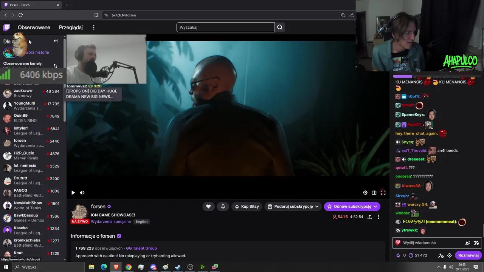Open the 7TV emote menu
The height and width of the screenshot is (272, 484).
[476, 243]
